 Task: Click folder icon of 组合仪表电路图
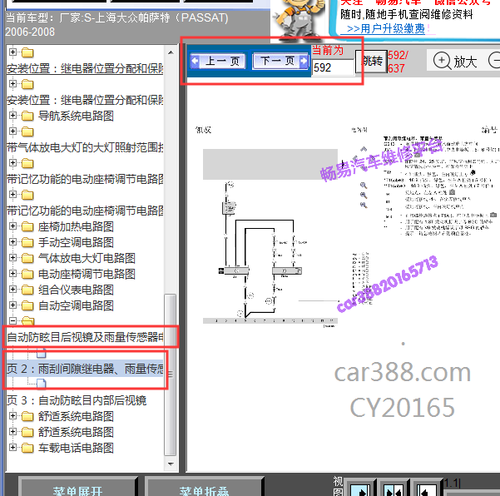coord(27,290)
